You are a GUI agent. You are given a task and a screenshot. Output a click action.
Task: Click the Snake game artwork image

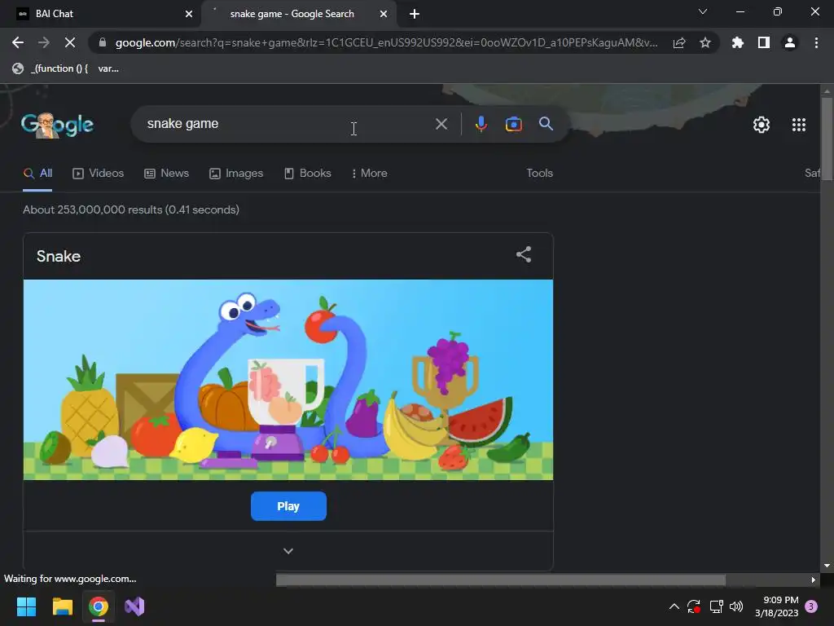[288, 380]
